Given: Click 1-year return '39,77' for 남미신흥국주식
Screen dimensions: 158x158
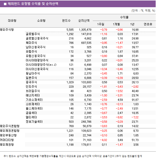Looking at the screenshot, I should tap(135, 47).
